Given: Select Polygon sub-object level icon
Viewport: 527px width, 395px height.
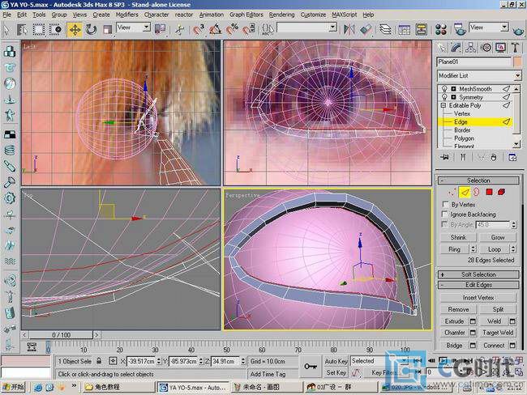Looking at the screenshot, I should [489, 192].
